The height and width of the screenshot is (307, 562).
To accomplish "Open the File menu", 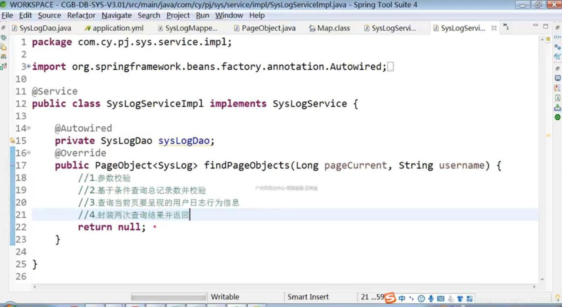I will pyautogui.click(x=7, y=15).
